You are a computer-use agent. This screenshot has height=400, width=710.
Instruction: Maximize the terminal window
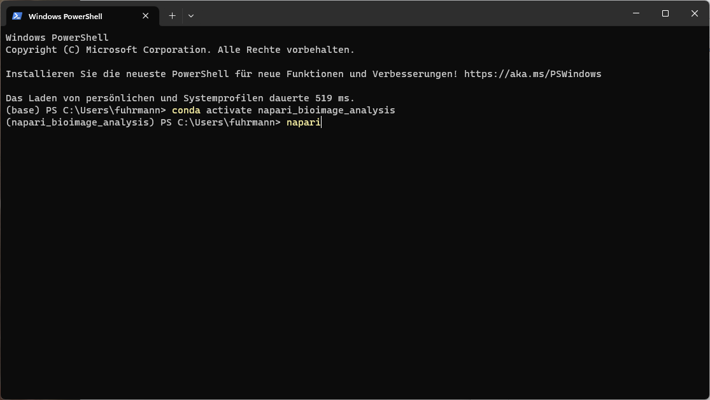665,13
